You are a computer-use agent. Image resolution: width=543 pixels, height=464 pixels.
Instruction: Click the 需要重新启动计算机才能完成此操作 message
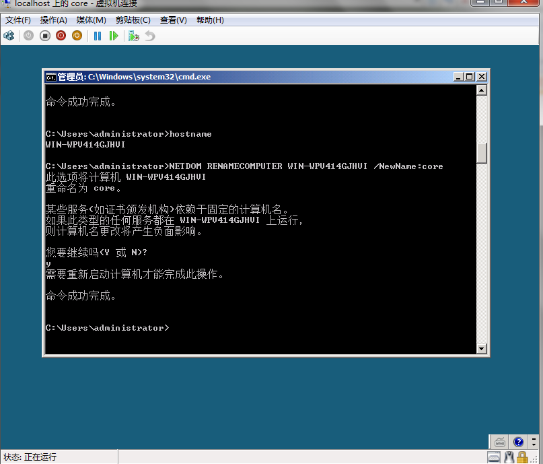pos(135,274)
